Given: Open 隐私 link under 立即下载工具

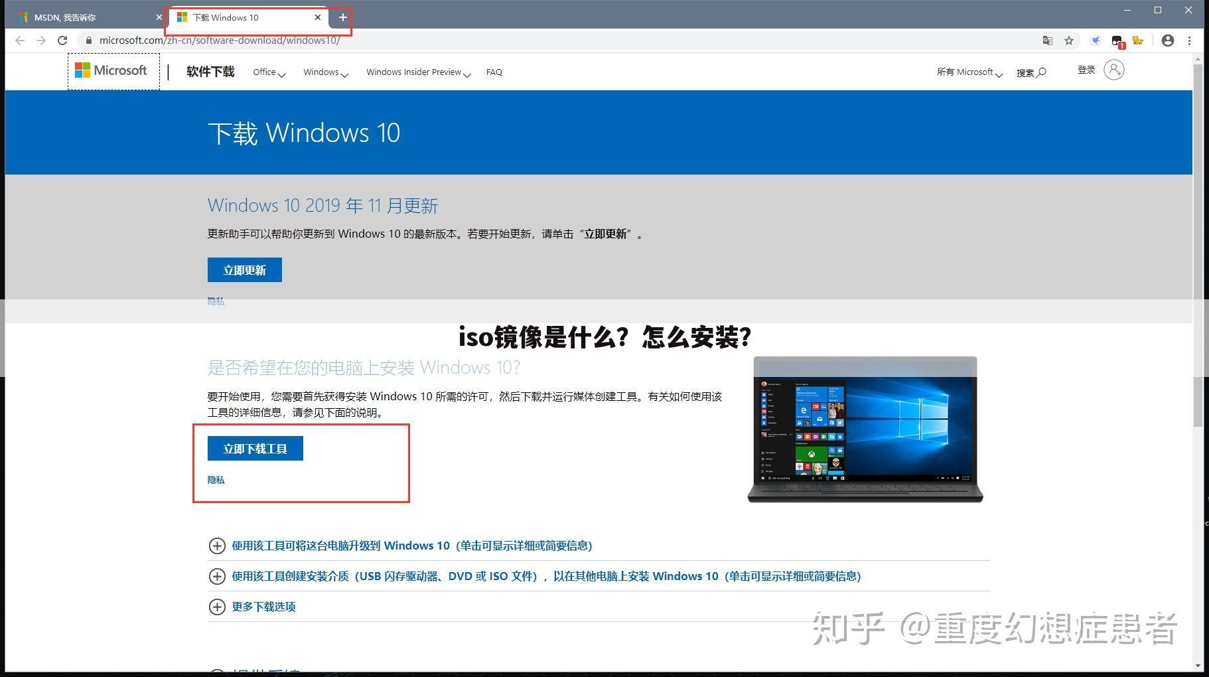Looking at the screenshot, I should (x=216, y=480).
